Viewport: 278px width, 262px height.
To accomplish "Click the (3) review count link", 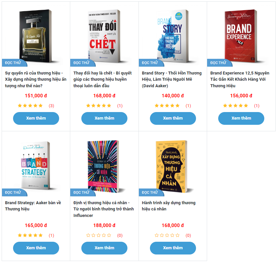I will tap(51, 105).
